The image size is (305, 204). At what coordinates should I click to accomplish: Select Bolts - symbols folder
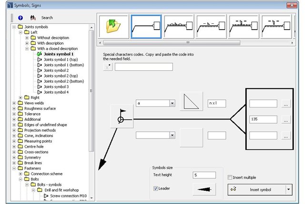pyautogui.click(x=49, y=185)
